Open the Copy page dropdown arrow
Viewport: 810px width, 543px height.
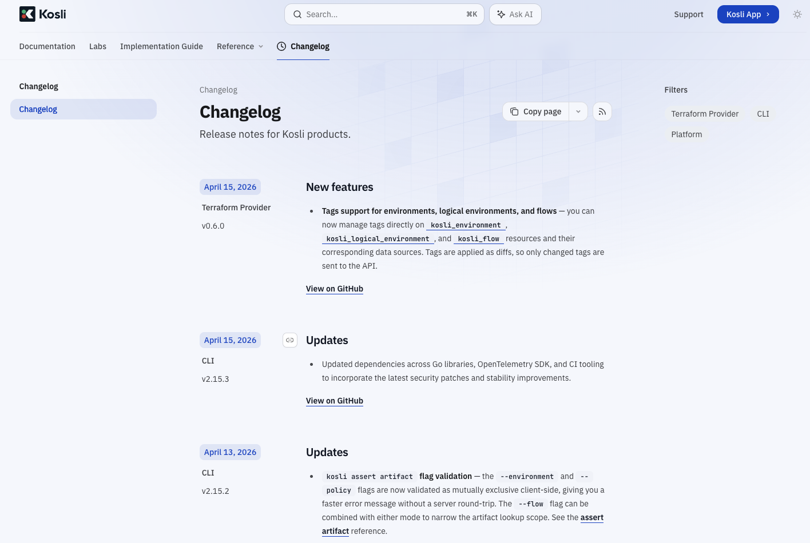(x=578, y=111)
